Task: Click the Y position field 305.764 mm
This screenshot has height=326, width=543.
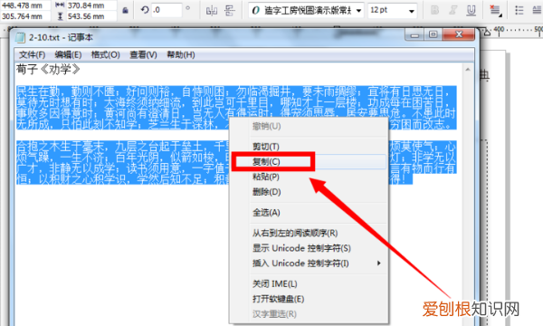Action: click(x=25, y=16)
